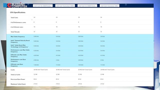Open the Intel Core i9-13900 Processor header box
Image resolution: width=160 pixels, height=90 pixels.
[43, 6]
